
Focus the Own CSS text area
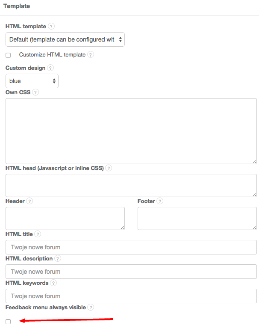pyautogui.click(x=131, y=131)
